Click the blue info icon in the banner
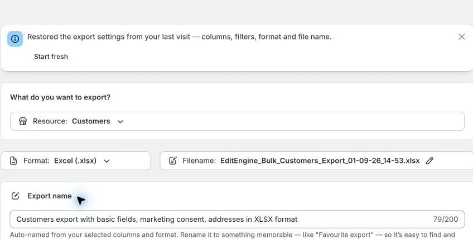 (x=15, y=39)
